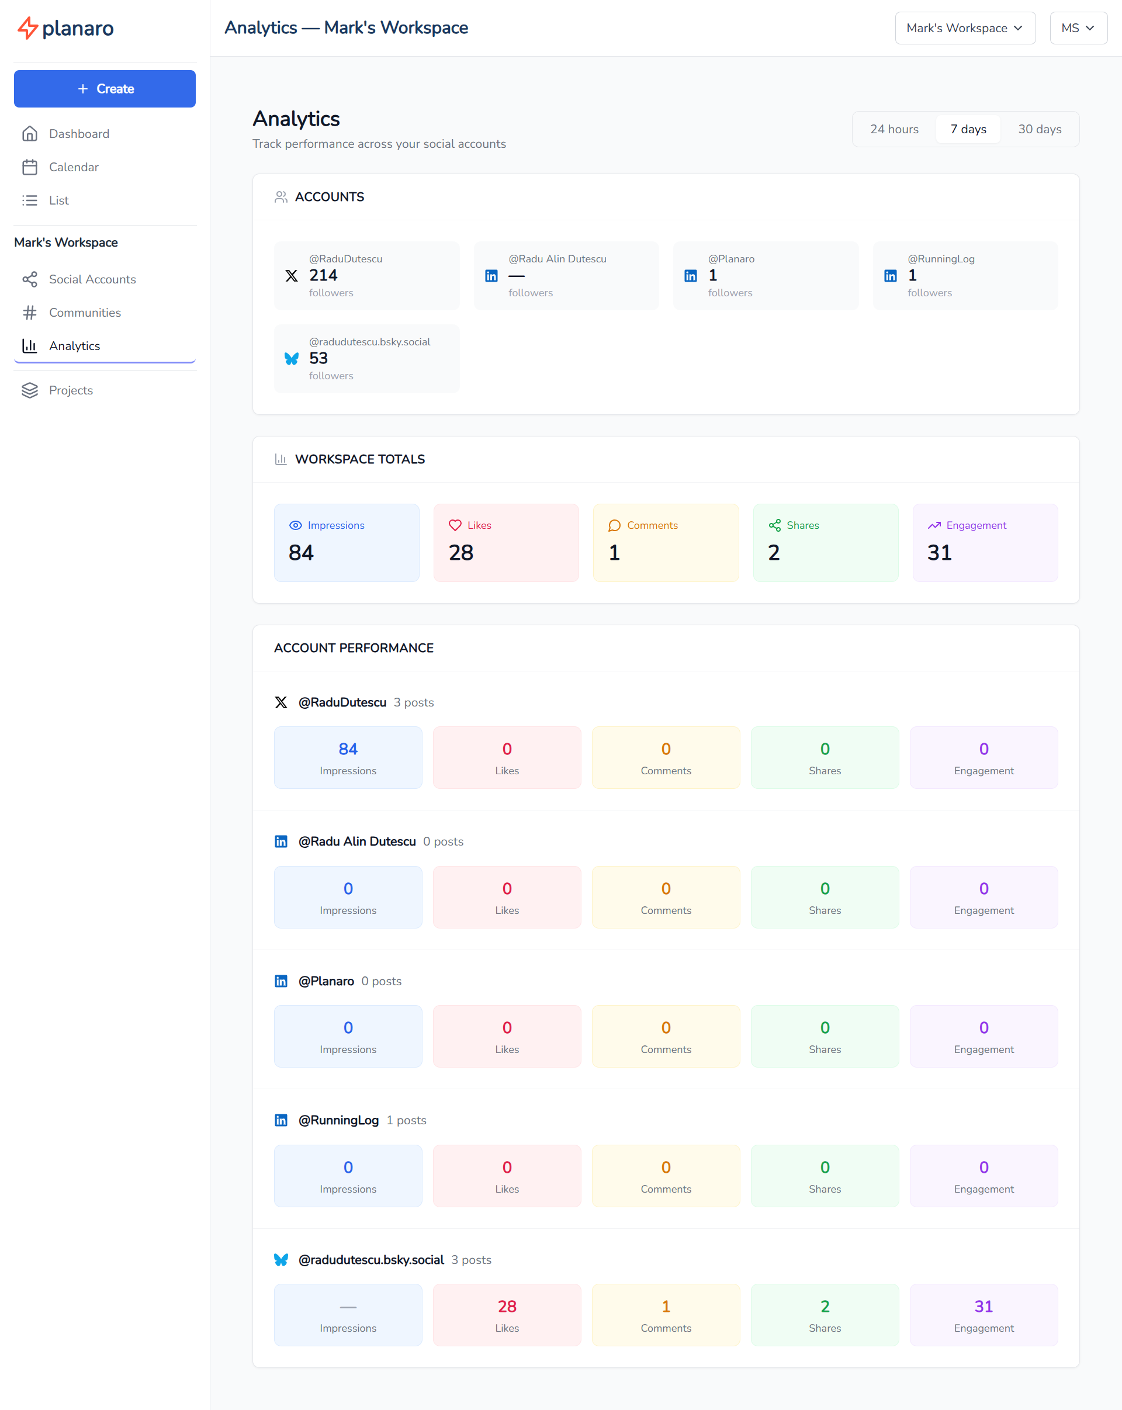Screen dimensions: 1122x1410
Task: Click the Comments speech bubble icon
Action: pyautogui.click(x=615, y=525)
